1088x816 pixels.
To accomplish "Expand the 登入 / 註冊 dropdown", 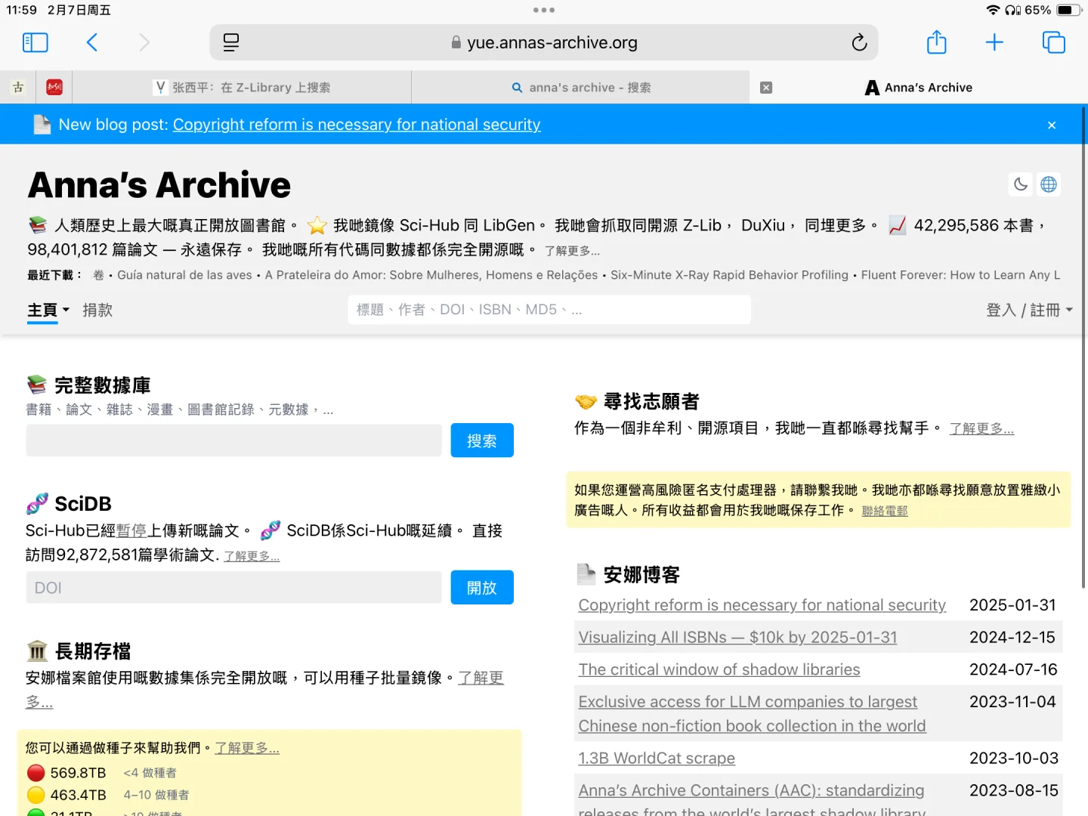I will 1029,310.
